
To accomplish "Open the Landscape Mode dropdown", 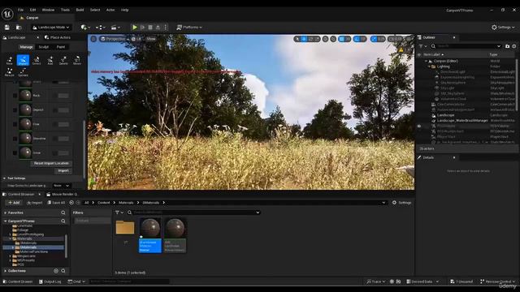I will coord(50,27).
